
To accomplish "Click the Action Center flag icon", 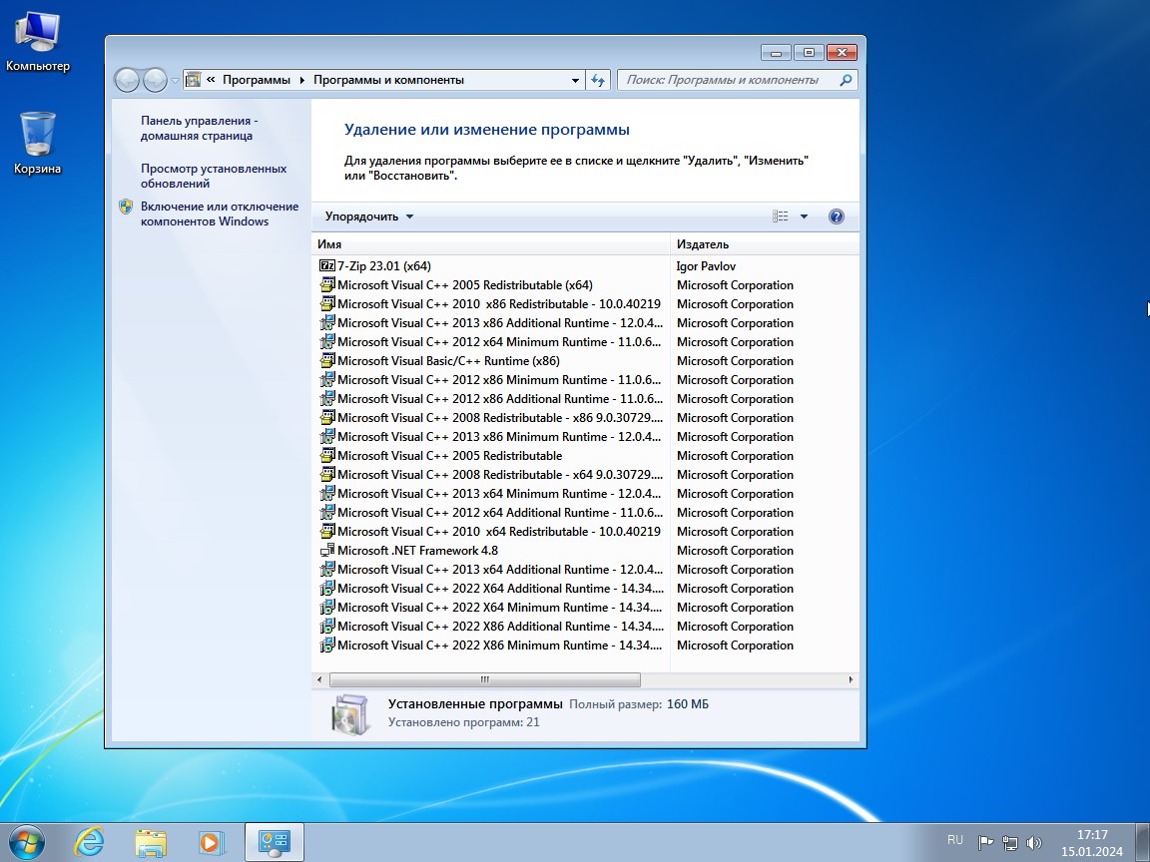I will point(985,843).
